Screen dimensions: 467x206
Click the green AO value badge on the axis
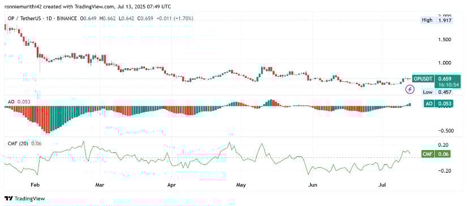point(438,104)
